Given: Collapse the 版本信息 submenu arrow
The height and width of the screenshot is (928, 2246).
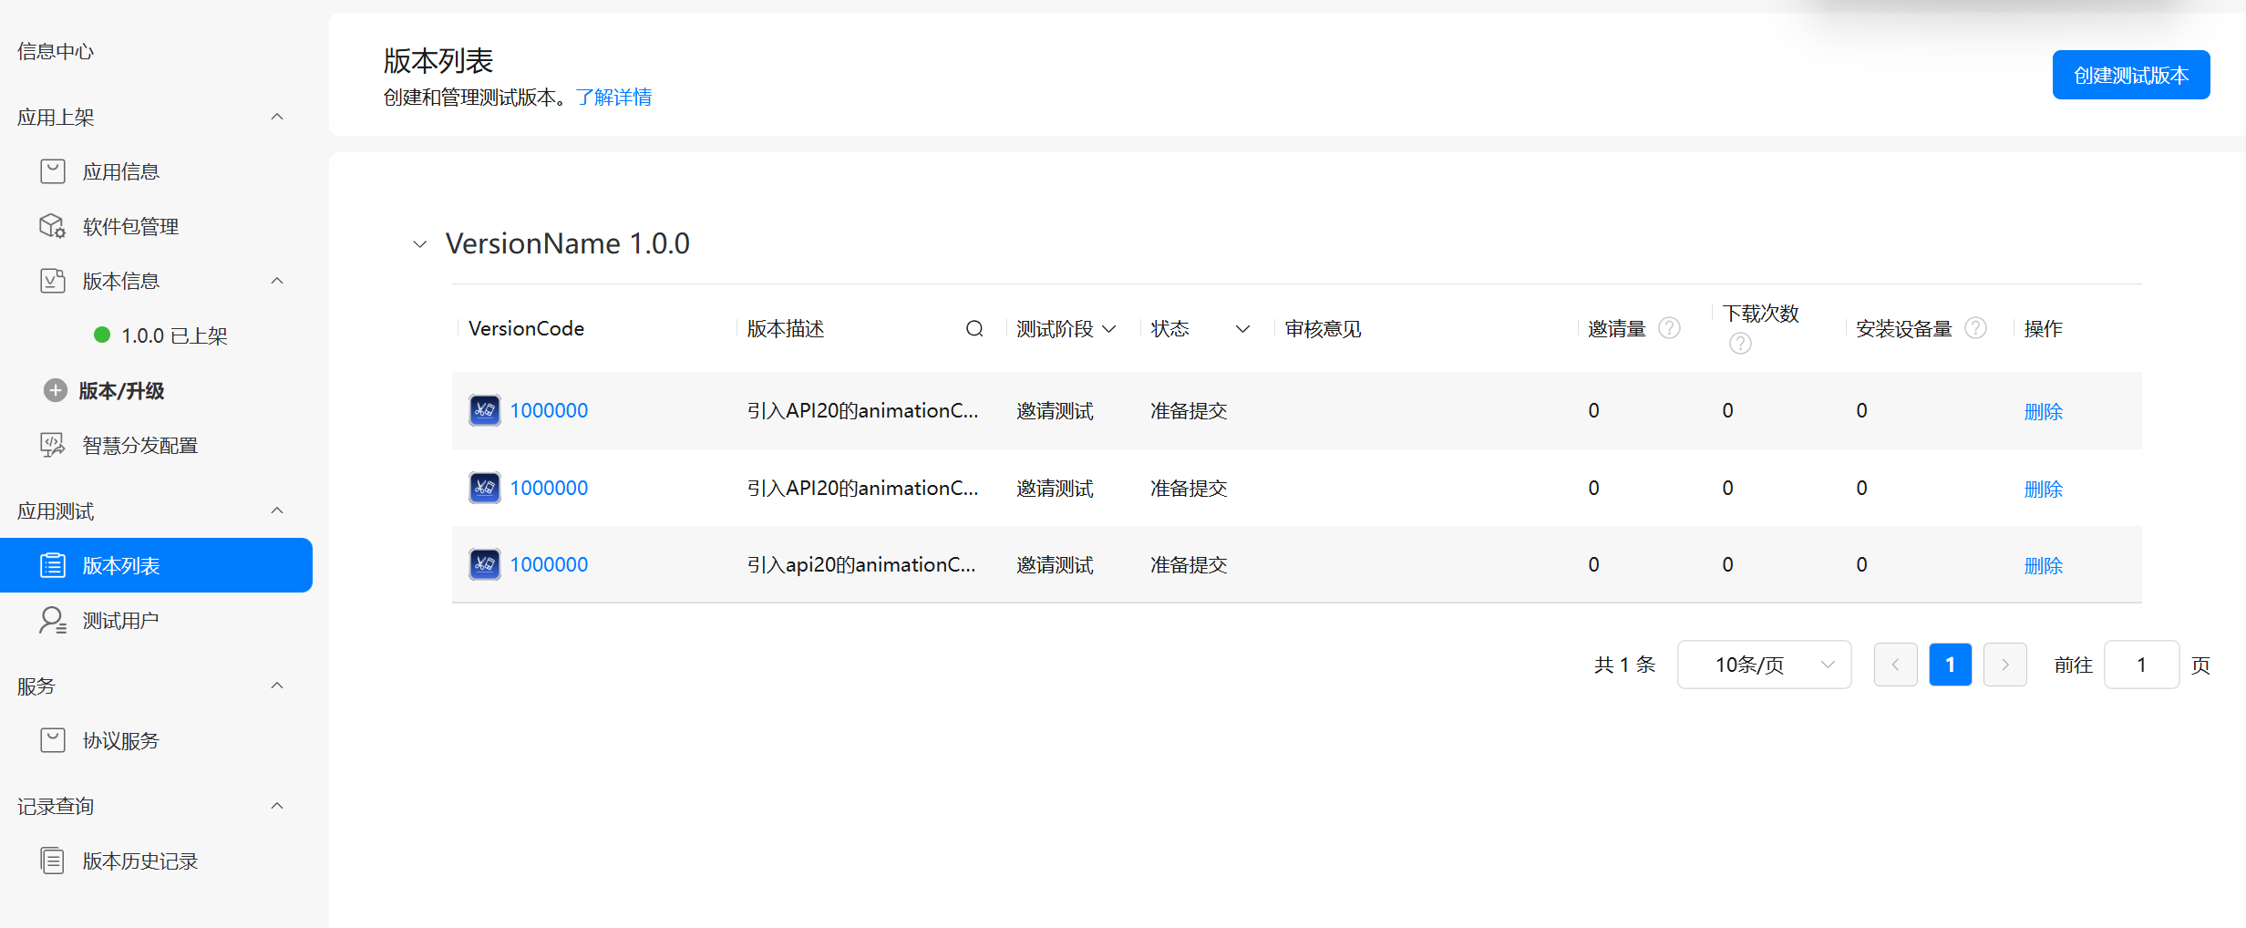Looking at the screenshot, I should [277, 281].
